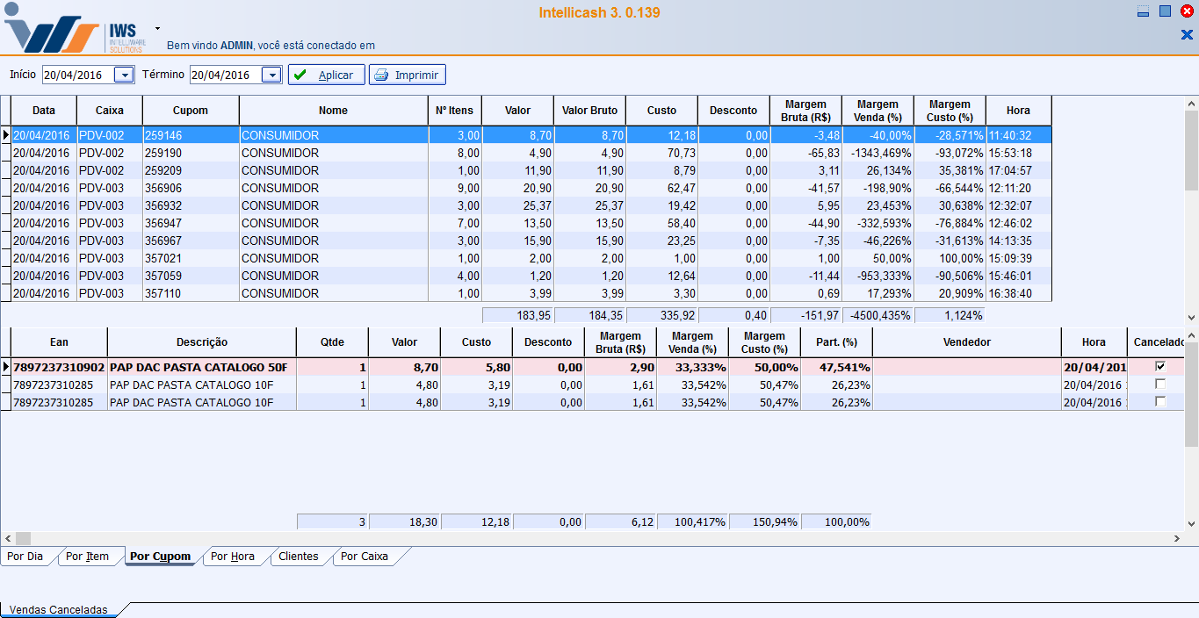Maximize the Intellicash window
The width and height of the screenshot is (1199, 618).
click(x=1165, y=11)
